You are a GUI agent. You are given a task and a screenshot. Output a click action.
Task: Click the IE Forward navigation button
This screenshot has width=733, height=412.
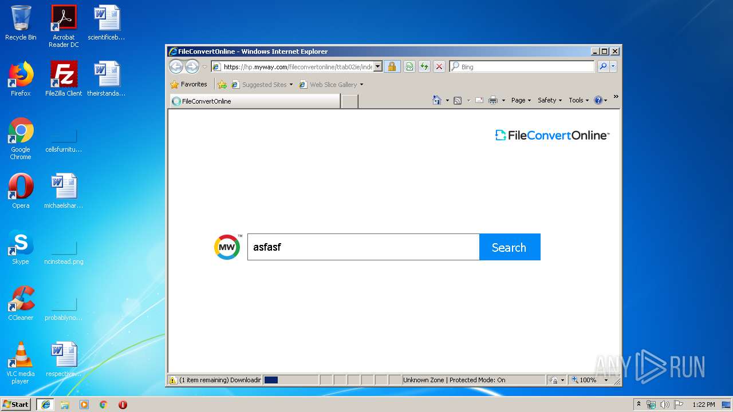click(192, 66)
